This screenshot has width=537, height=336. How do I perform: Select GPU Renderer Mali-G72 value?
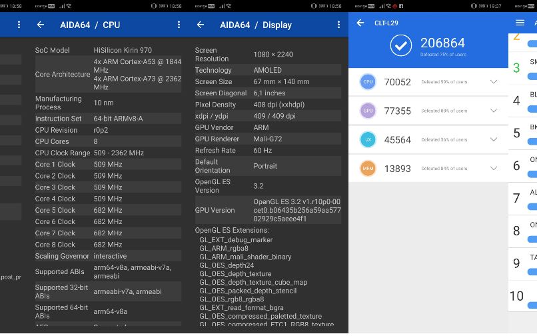click(x=267, y=139)
